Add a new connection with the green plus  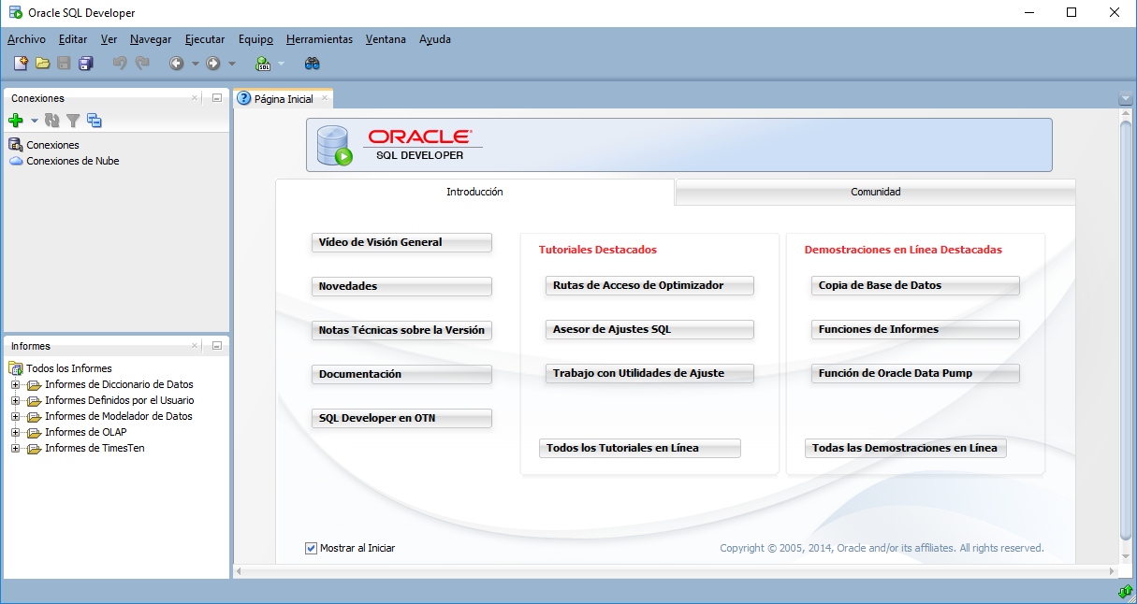point(16,120)
